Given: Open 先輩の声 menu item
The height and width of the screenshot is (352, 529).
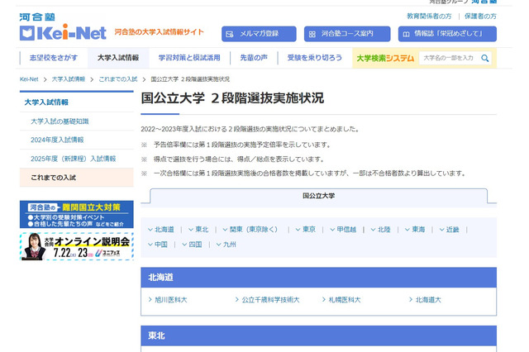Looking at the screenshot, I should click(254, 58).
